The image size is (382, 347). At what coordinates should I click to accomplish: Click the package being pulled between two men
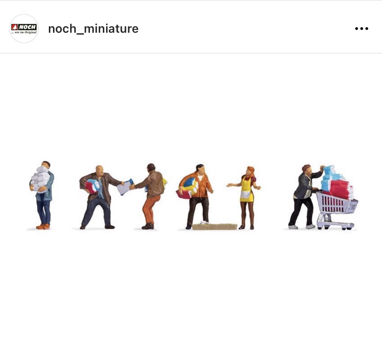tap(125, 187)
